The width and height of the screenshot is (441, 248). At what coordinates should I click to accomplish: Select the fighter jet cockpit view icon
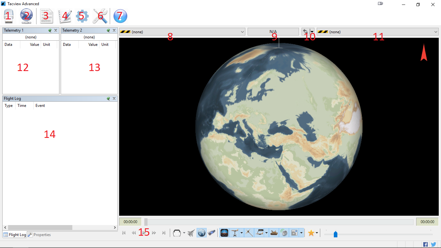191,233
